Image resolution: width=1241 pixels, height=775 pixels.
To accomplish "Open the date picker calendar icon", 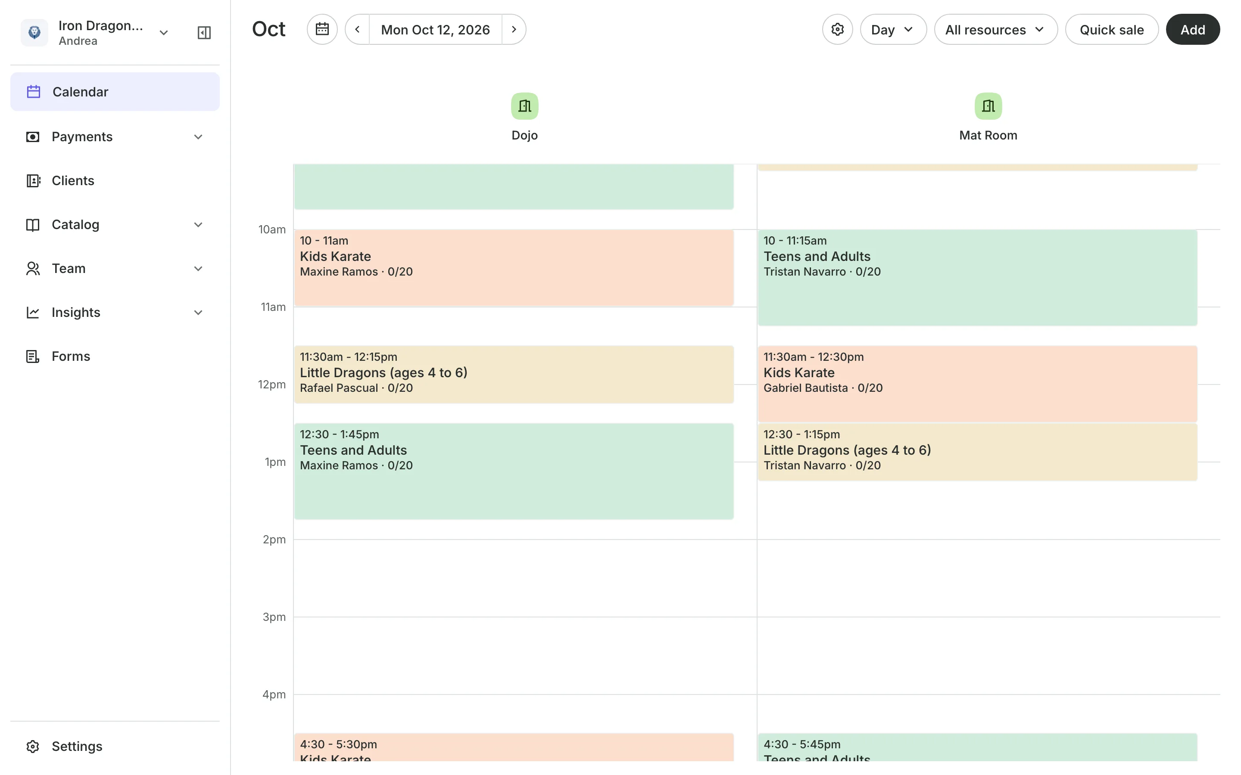I will pyautogui.click(x=322, y=29).
